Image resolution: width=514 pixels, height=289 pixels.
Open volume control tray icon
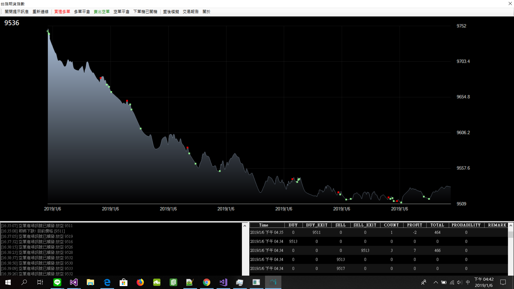460,282
